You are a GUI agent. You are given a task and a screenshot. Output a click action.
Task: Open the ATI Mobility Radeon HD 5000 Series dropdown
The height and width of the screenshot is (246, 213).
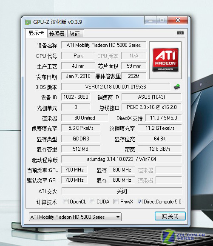(75, 217)
